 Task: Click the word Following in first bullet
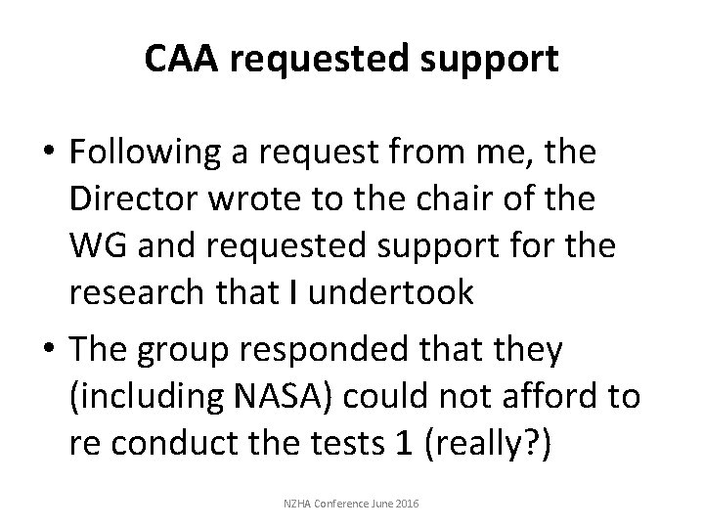pyautogui.click(x=145, y=154)
